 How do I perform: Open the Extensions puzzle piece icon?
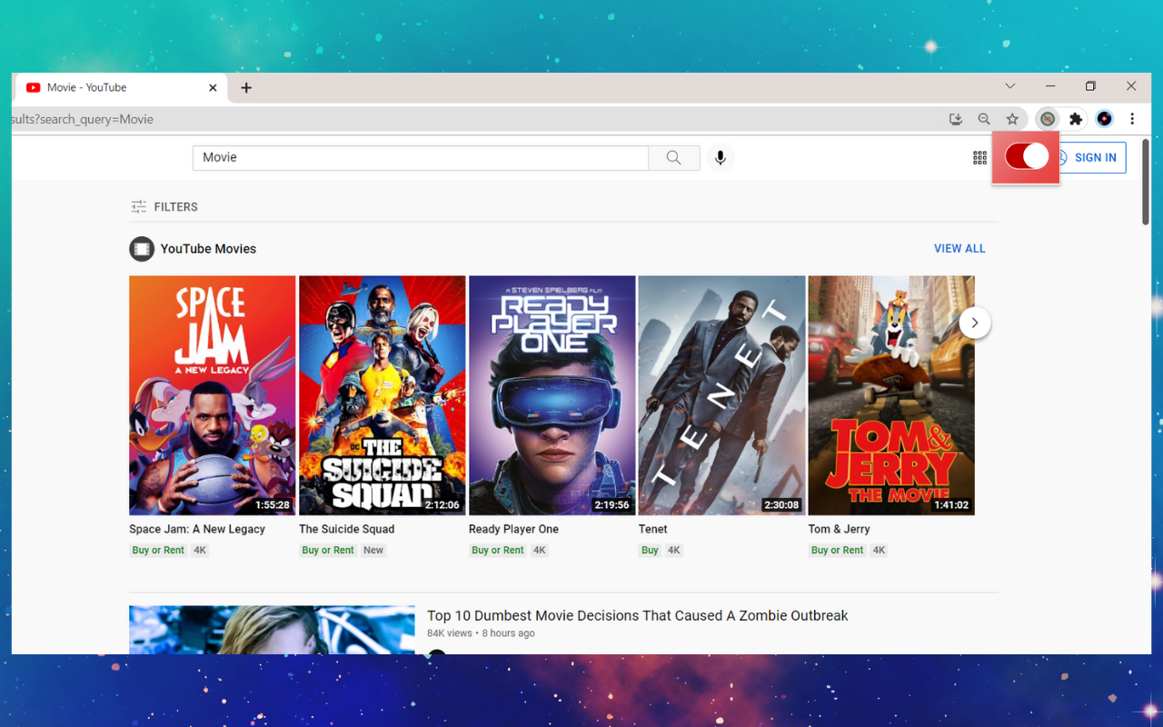(x=1076, y=119)
